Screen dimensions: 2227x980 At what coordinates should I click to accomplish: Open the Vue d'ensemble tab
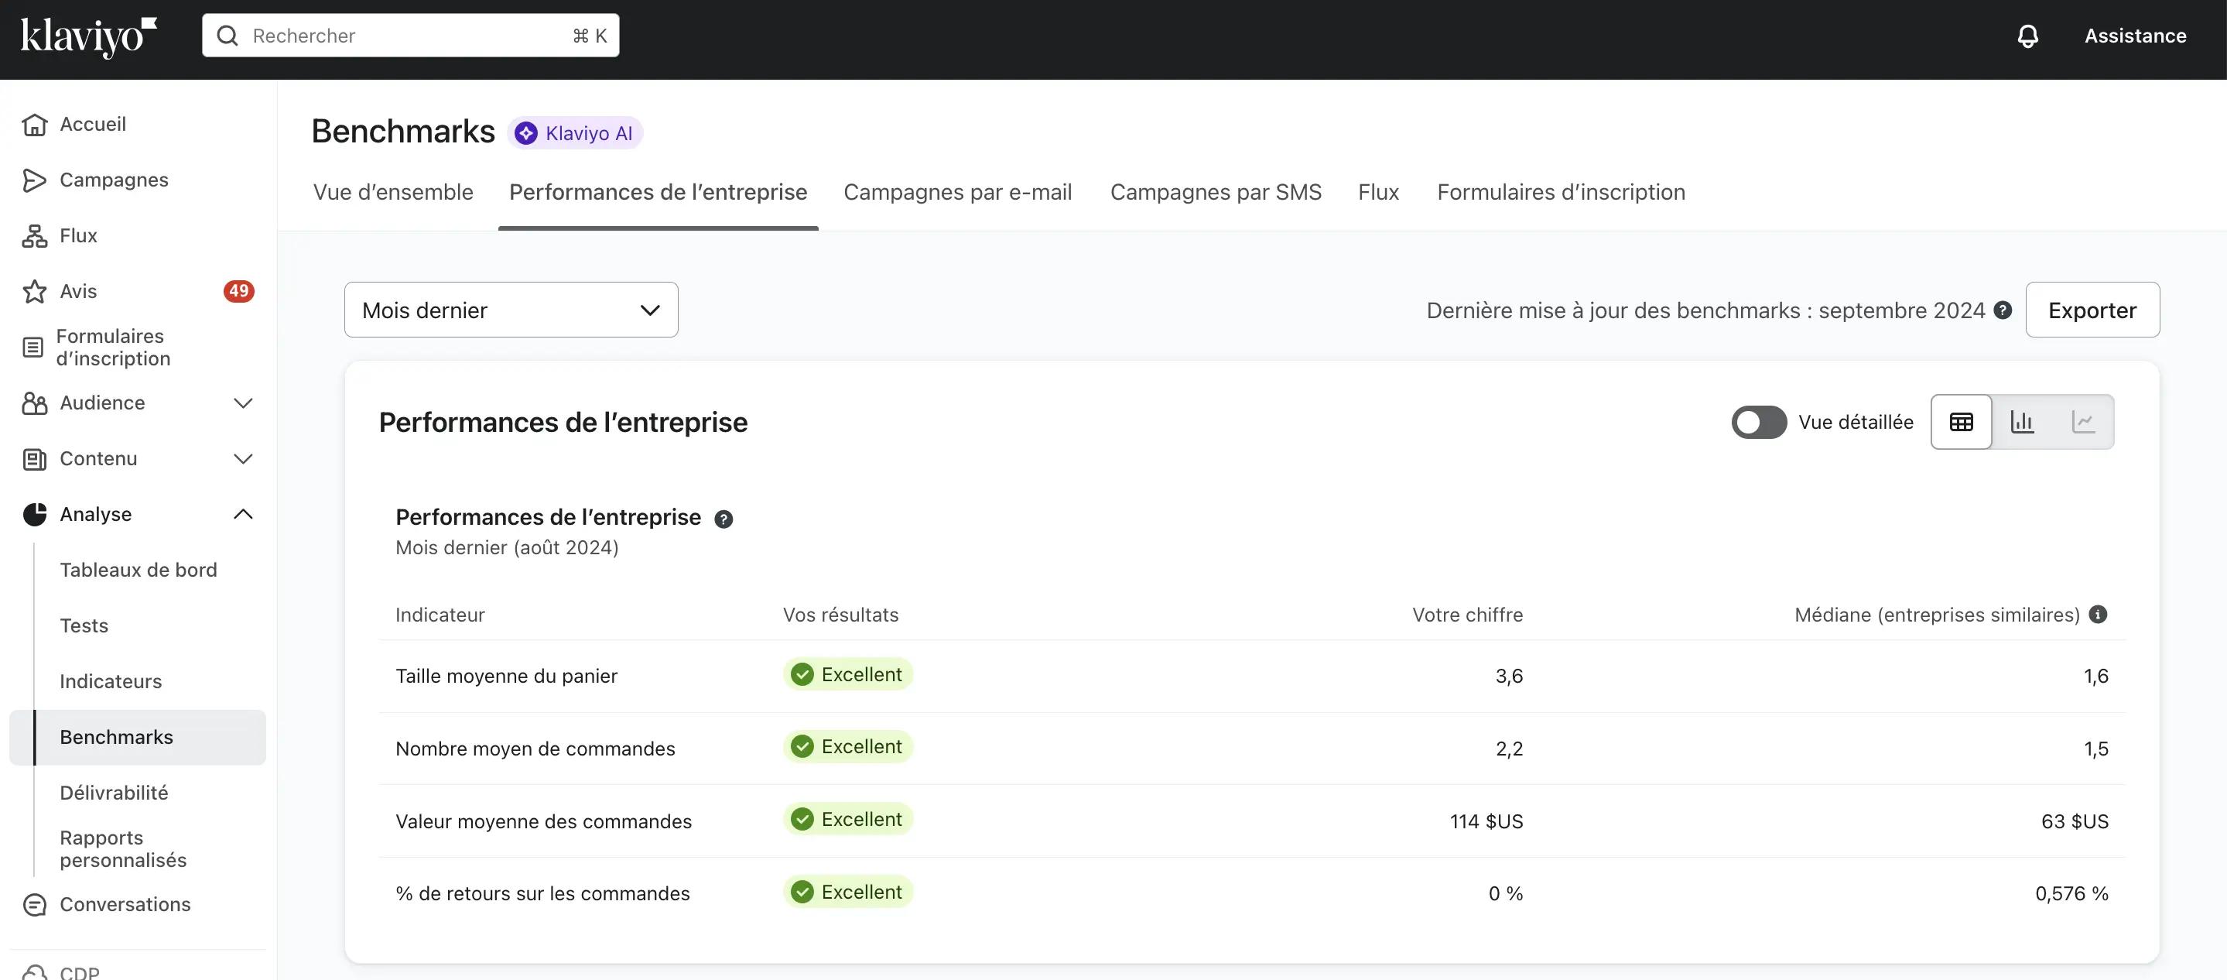(x=393, y=192)
